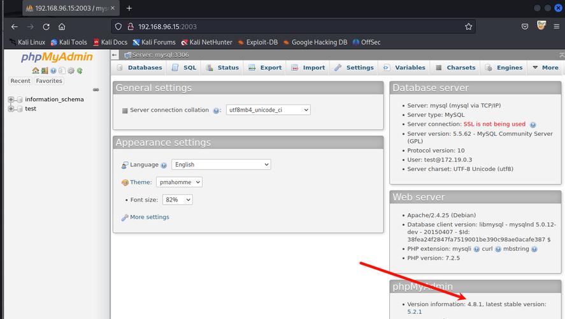Open the Engines tab
This screenshot has width=565, height=319.
[x=504, y=68]
